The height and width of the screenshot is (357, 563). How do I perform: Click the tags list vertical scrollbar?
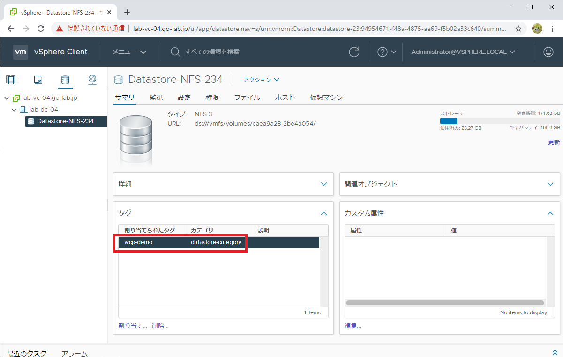click(x=324, y=272)
